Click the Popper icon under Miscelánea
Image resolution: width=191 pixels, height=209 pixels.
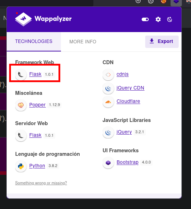(21, 105)
